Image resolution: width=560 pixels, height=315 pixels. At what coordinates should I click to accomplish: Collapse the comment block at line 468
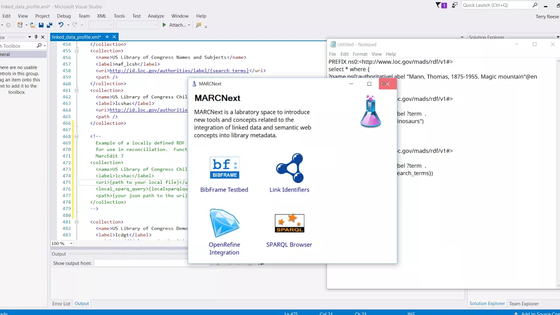point(76,136)
